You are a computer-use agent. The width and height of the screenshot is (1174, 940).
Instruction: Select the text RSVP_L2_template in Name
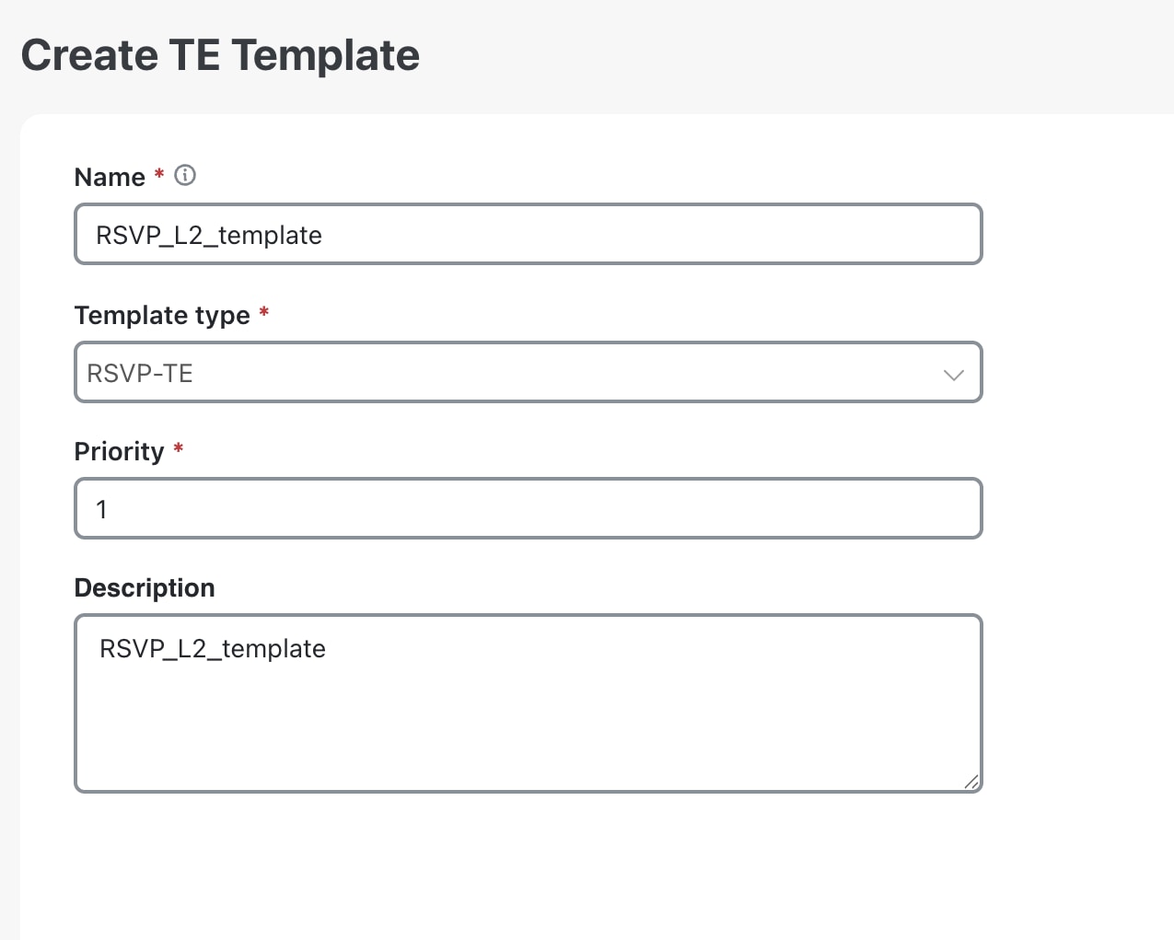click(x=208, y=235)
